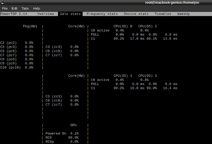Click the 13.9 ms C1 duration
212x144 pixels.
click(x=170, y=39)
